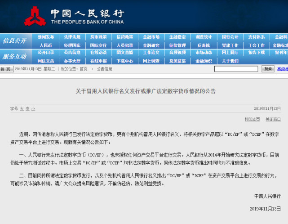Image resolution: width=288 pixels, height=224 pixels.
Task: Open 公开目录 in the service menu
Action: click(46, 53)
